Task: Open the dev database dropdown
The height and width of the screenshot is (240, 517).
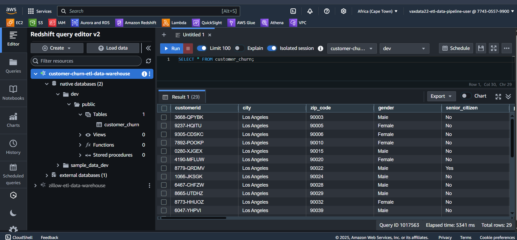Action: pos(404,48)
